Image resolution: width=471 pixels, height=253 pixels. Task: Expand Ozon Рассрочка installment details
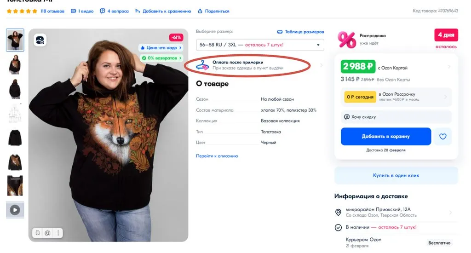coord(446,97)
